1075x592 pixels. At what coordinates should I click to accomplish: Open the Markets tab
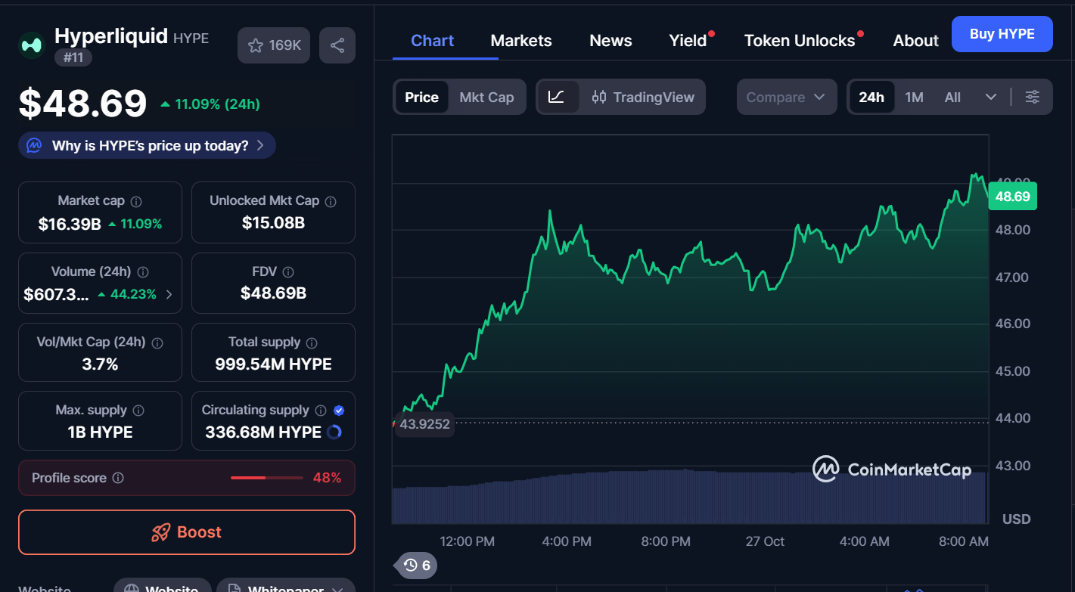click(x=521, y=41)
